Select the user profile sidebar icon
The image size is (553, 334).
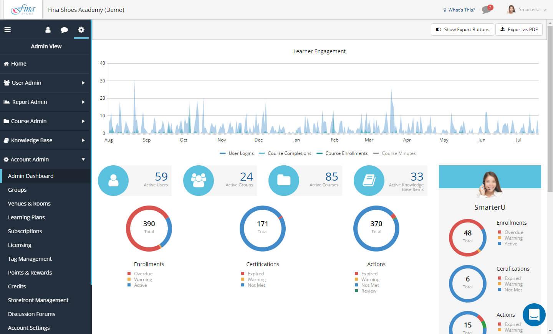click(48, 30)
